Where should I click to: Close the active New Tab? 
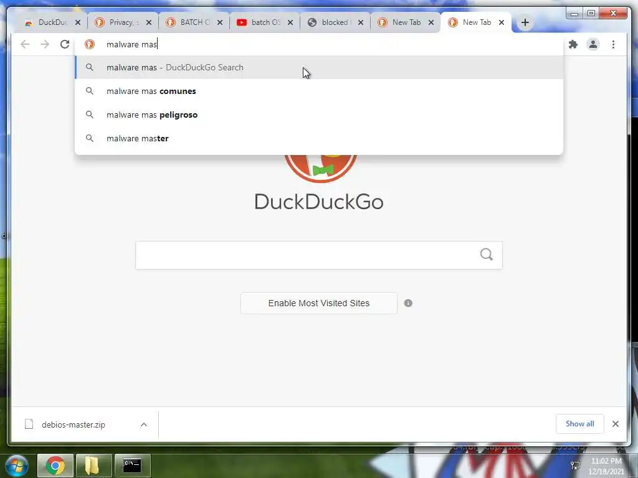[x=502, y=22]
